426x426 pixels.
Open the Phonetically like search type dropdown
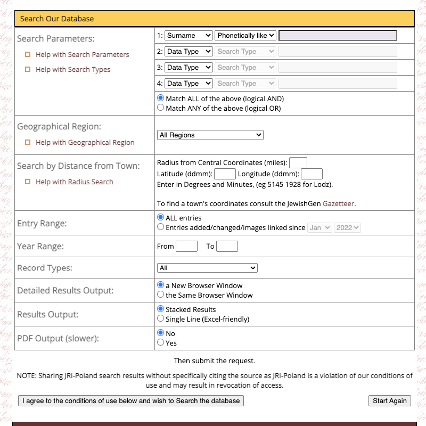click(245, 36)
